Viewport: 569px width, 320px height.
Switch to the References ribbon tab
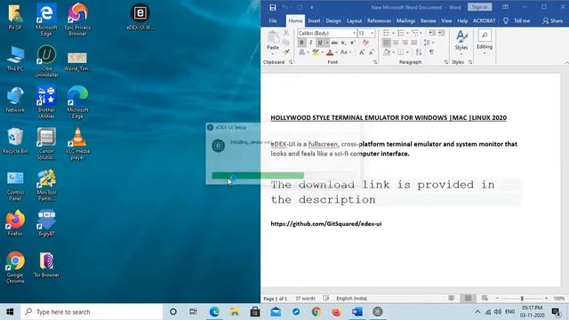[x=379, y=21]
